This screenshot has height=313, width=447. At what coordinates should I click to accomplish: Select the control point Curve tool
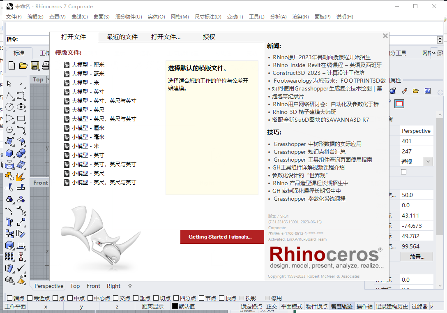point(21,95)
